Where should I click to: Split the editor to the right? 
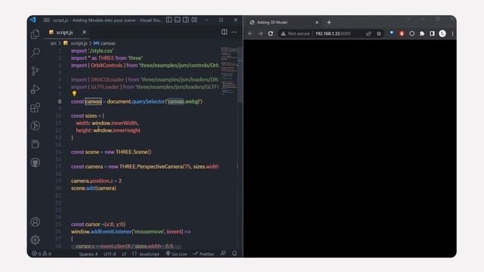click(x=225, y=32)
